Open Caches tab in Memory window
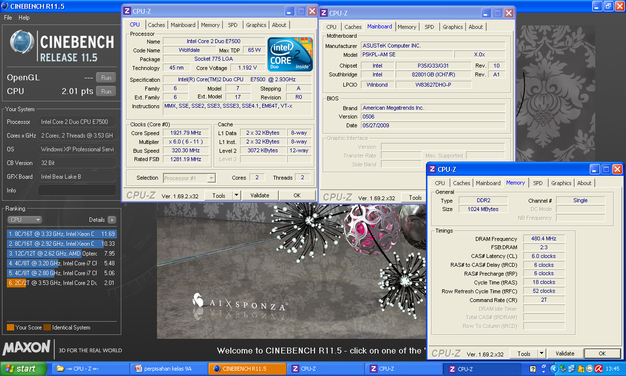Image resolution: width=626 pixels, height=376 pixels. (x=462, y=183)
